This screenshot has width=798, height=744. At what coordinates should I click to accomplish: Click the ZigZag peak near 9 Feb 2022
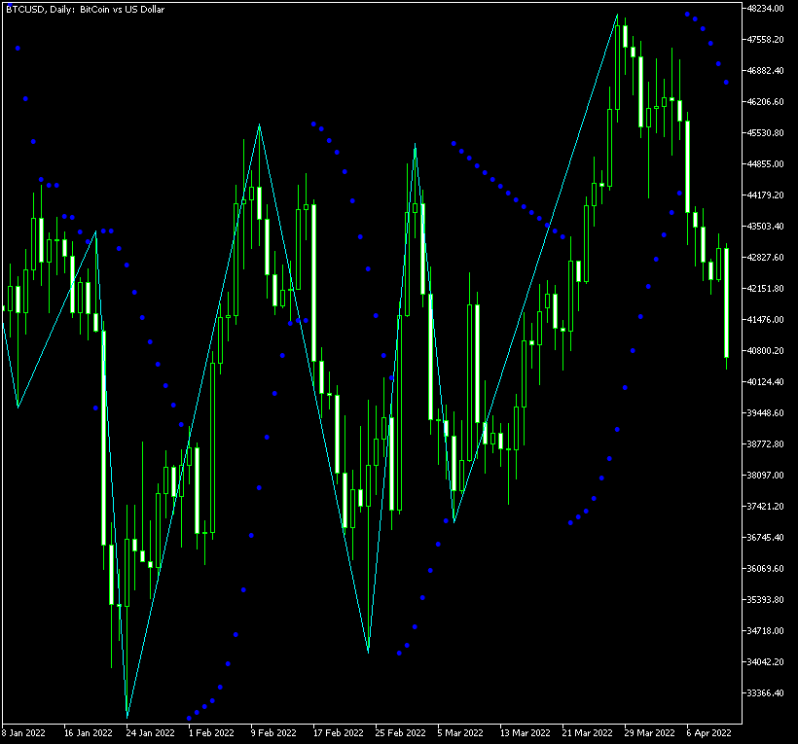(x=259, y=125)
